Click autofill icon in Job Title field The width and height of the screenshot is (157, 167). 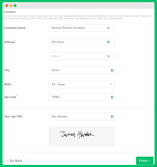click(x=112, y=117)
